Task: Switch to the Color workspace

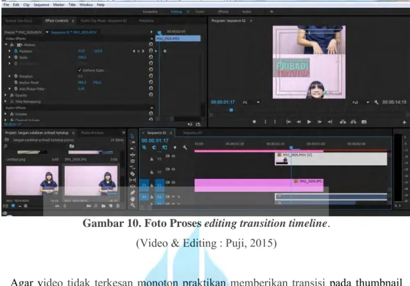Action: [200, 12]
